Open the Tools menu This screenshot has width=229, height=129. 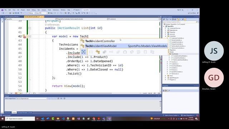click(49, 10)
